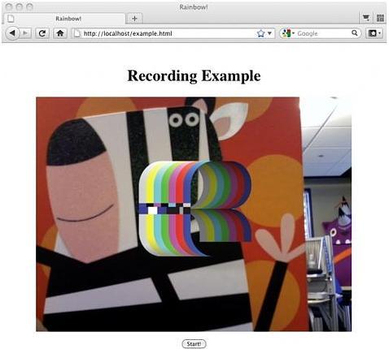The height and width of the screenshot is (349, 389).
Task: Click the browser Back arrow button
Action: tap(12, 33)
